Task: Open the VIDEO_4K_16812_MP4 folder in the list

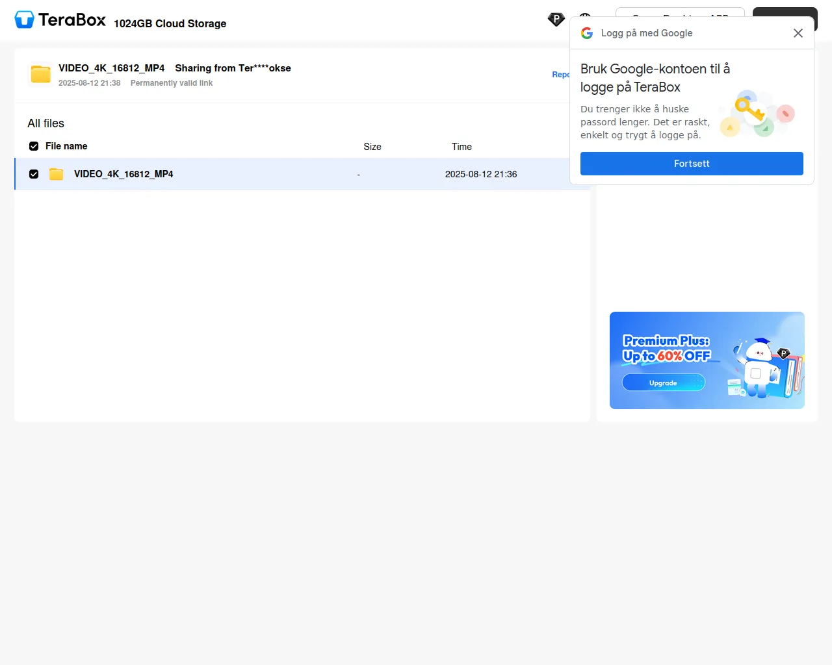Action: pos(123,174)
